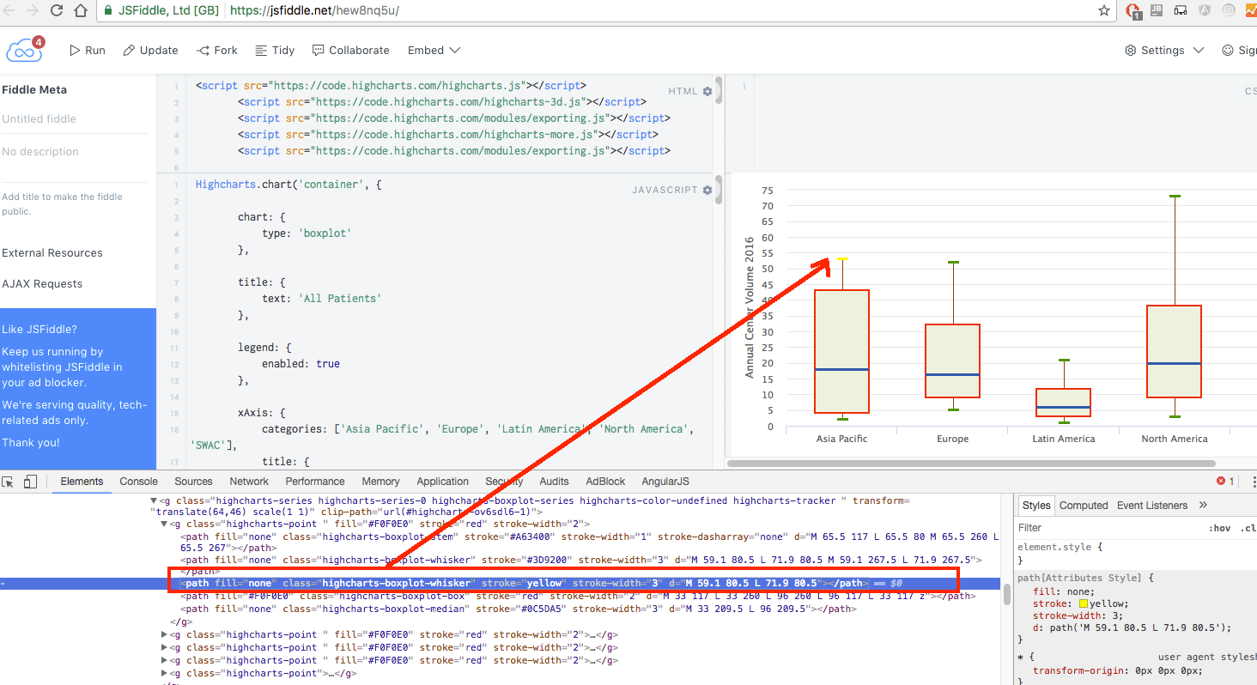Click the Fork button
1257x685 pixels.
pyautogui.click(x=216, y=50)
